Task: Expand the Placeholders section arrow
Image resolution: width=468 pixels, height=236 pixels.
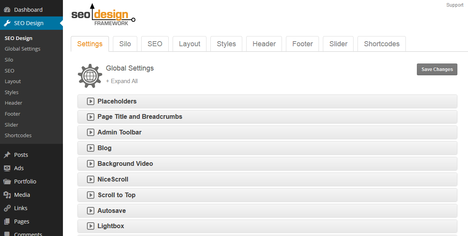Action: [90, 102]
